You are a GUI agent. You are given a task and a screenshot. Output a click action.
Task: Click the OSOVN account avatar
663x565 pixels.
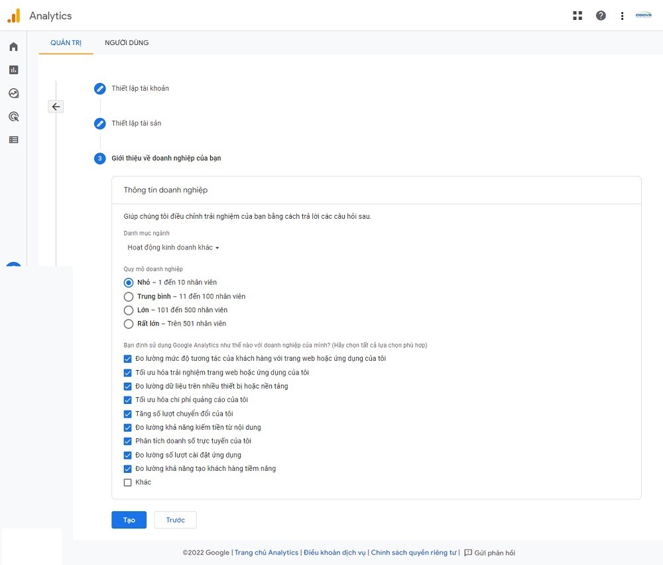[x=644, y=15]
